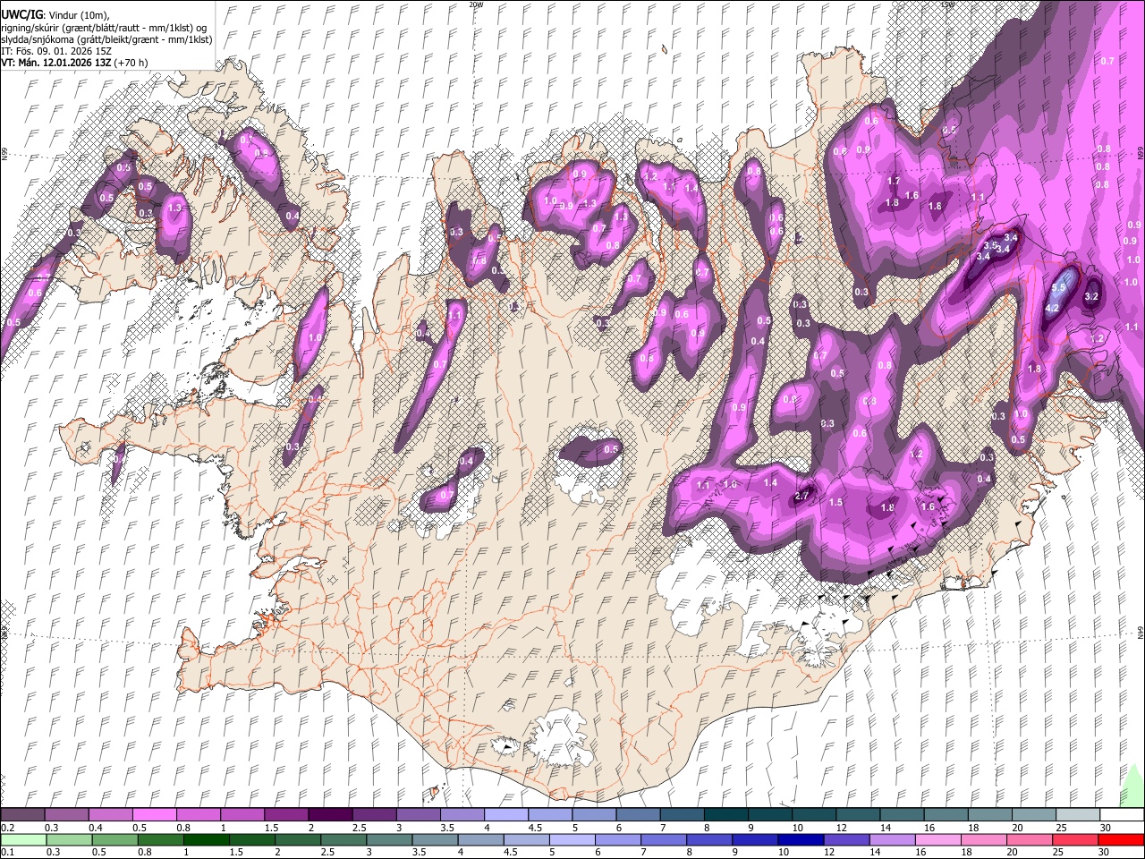Select the 2 swatch in the rain legend row
1145x859 pixels.
(x=298, y=839)
